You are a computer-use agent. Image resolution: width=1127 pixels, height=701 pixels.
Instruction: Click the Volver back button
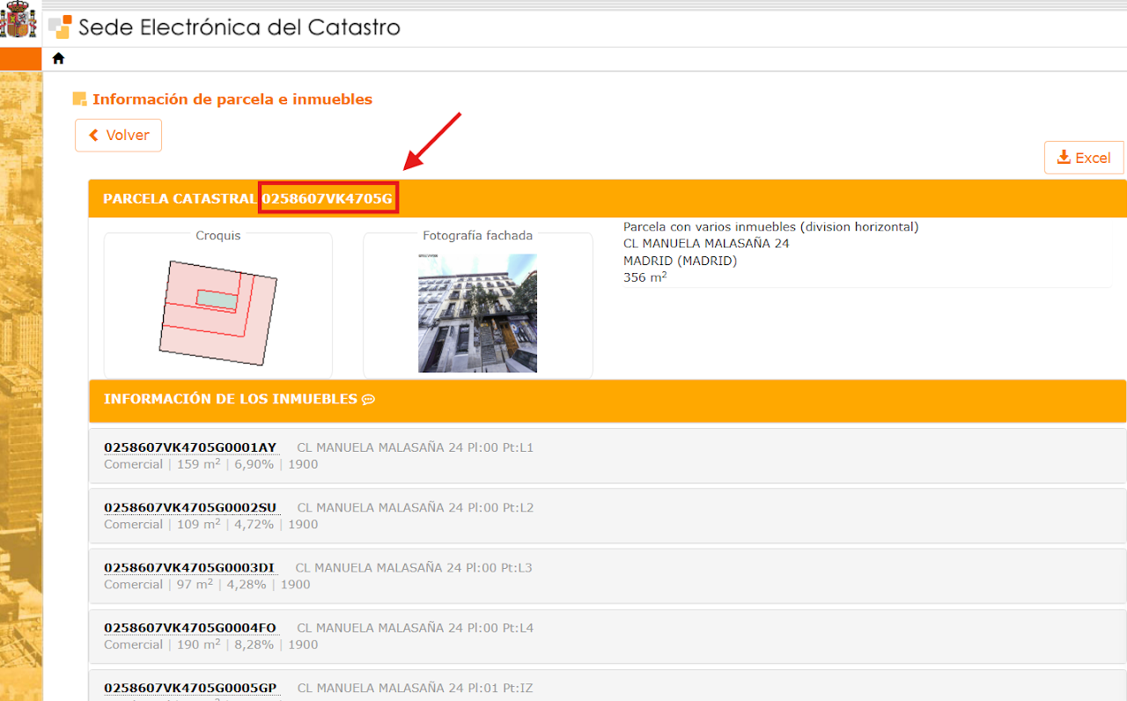[118, 136]
